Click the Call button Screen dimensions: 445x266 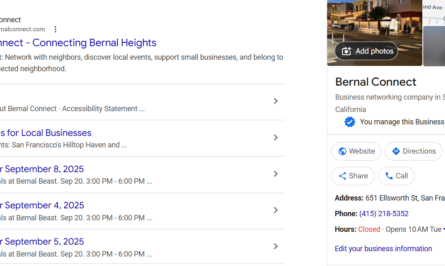coord(396,176)
